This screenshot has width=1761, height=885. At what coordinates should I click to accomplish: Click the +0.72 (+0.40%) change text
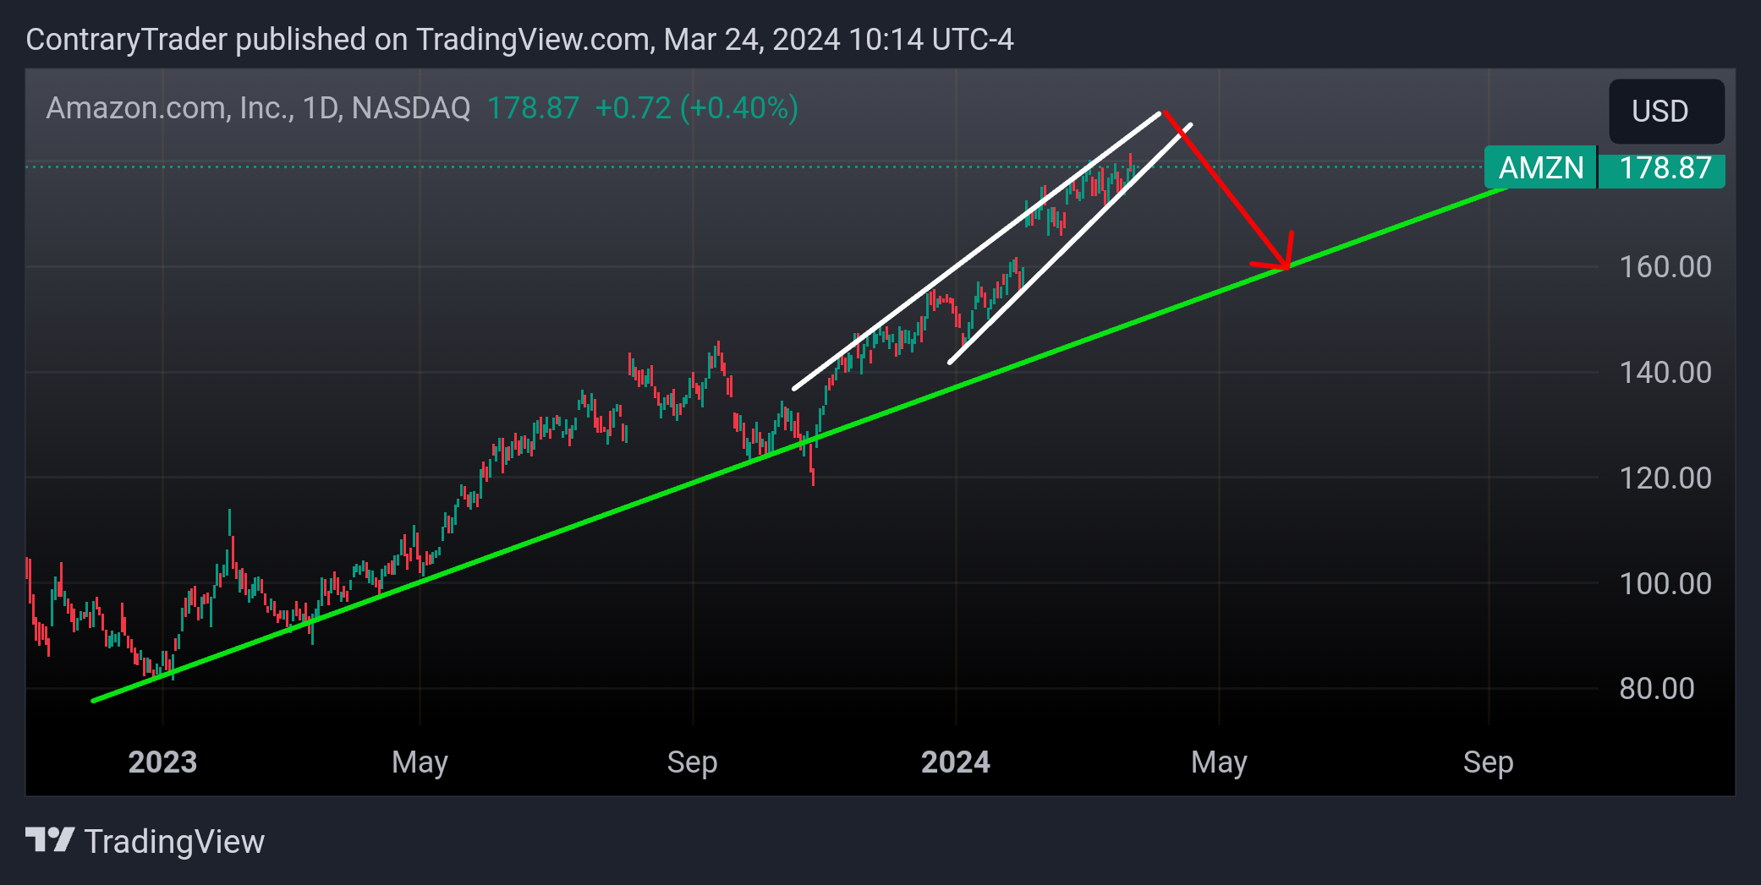pyautogui.click(x=696, y=108)
